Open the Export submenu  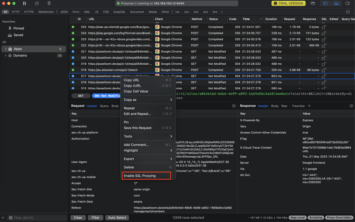pyautogui.click(x=148, y=159)
